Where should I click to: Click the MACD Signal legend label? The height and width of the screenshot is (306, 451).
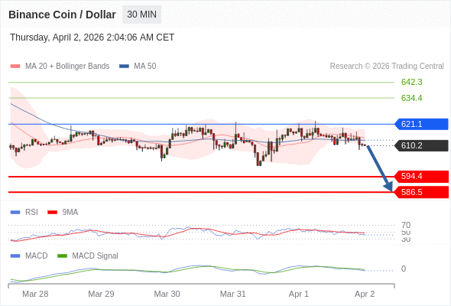click(x=95, y=256)
